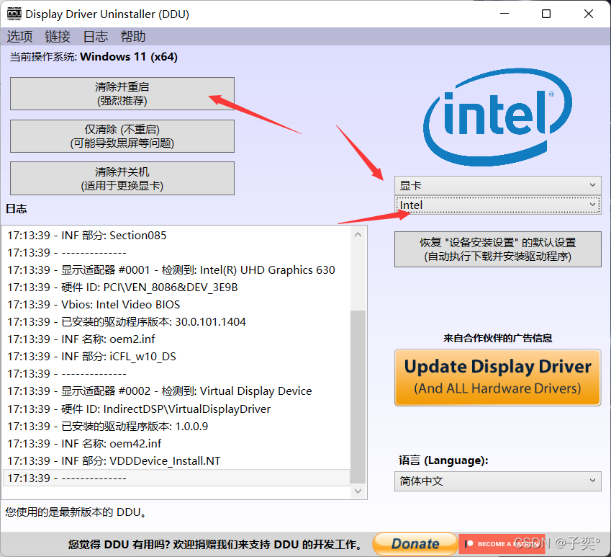Click the 日志 section label above log

[x=17, y=209]
